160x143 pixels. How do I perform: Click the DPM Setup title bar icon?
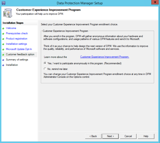click(x=3, y=3)
